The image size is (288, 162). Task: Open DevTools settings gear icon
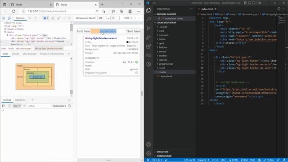(x=53, y=18)
